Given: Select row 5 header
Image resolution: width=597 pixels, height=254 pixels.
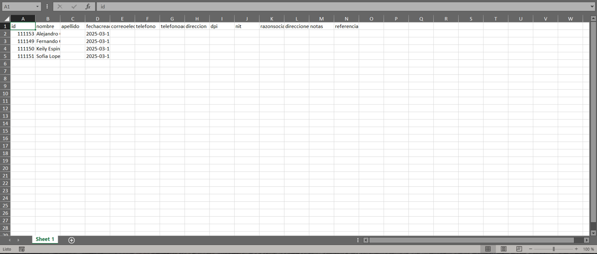Looking at the screenshot, I should [x=5, y=56].
